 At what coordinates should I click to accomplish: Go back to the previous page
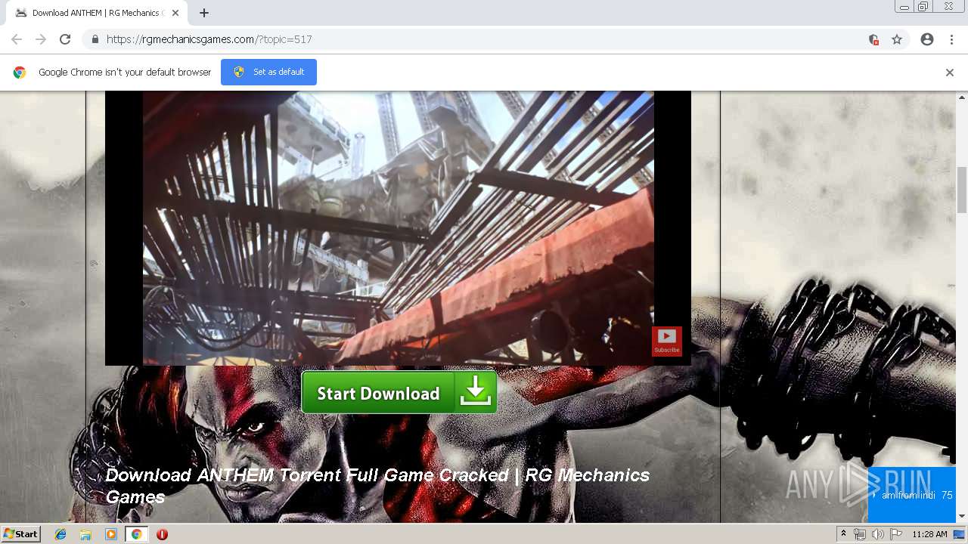pos(17,39)
